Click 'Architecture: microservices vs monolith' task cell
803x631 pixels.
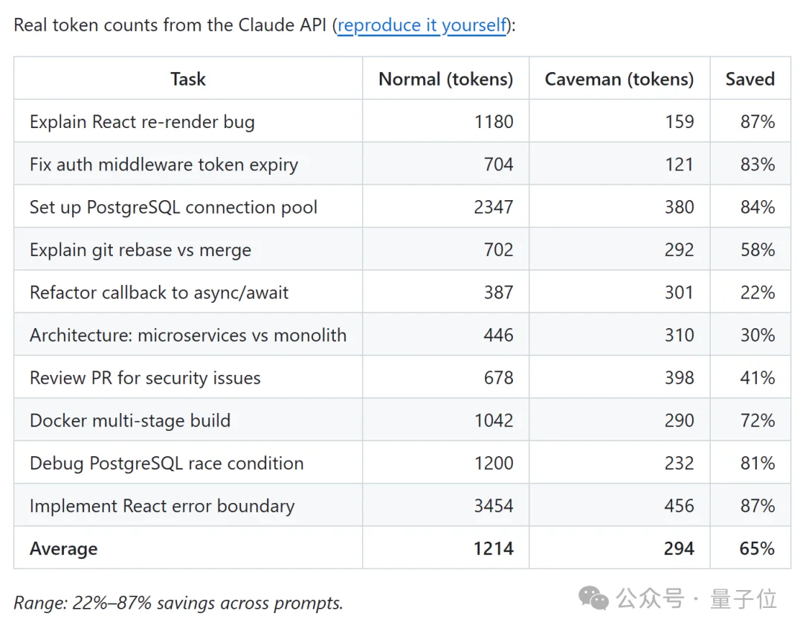click(188, 336)
